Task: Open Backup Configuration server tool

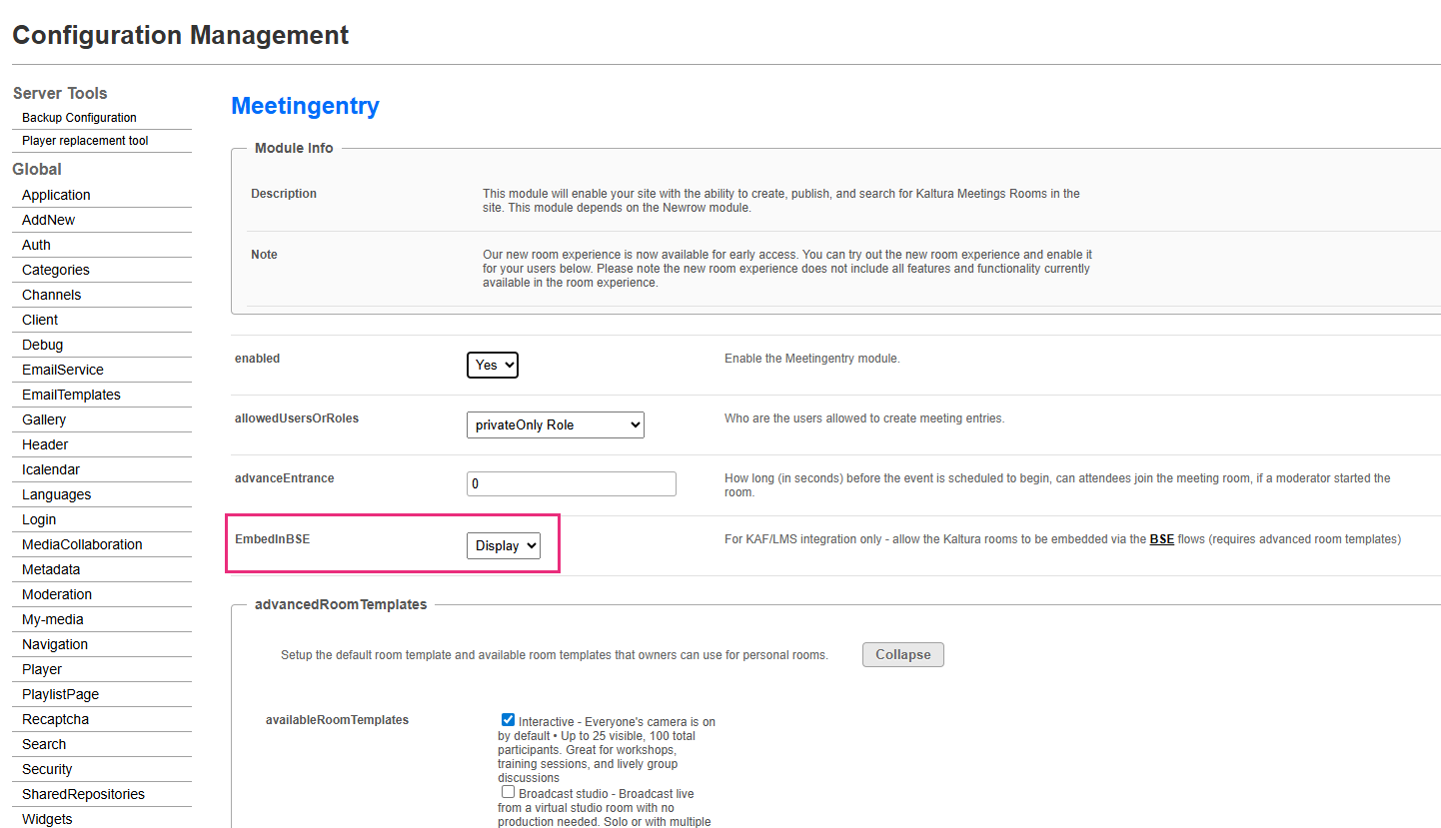Action: coord(79,118)
